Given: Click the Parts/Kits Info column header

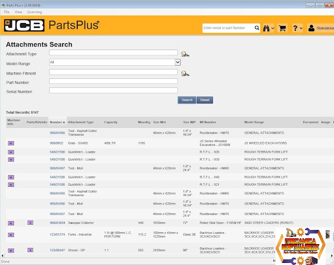Looking at the screenshot, I should click(x=37, y=122).
